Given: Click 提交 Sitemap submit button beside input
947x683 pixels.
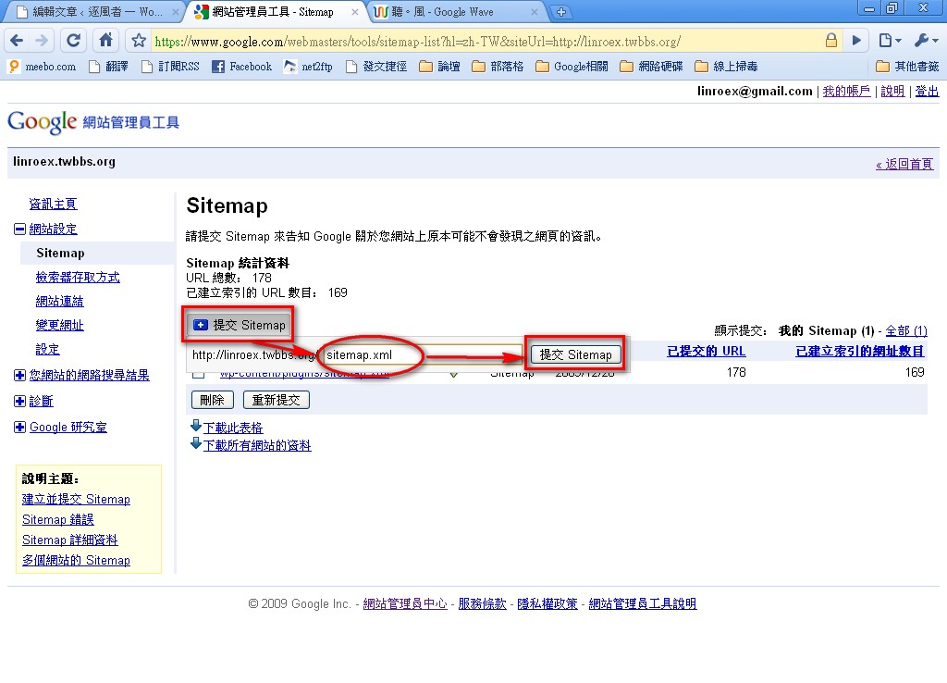Looking at the screenshot, I should click(575, 354).
